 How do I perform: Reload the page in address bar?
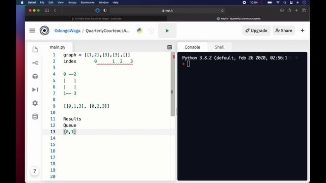click(222, 10)
